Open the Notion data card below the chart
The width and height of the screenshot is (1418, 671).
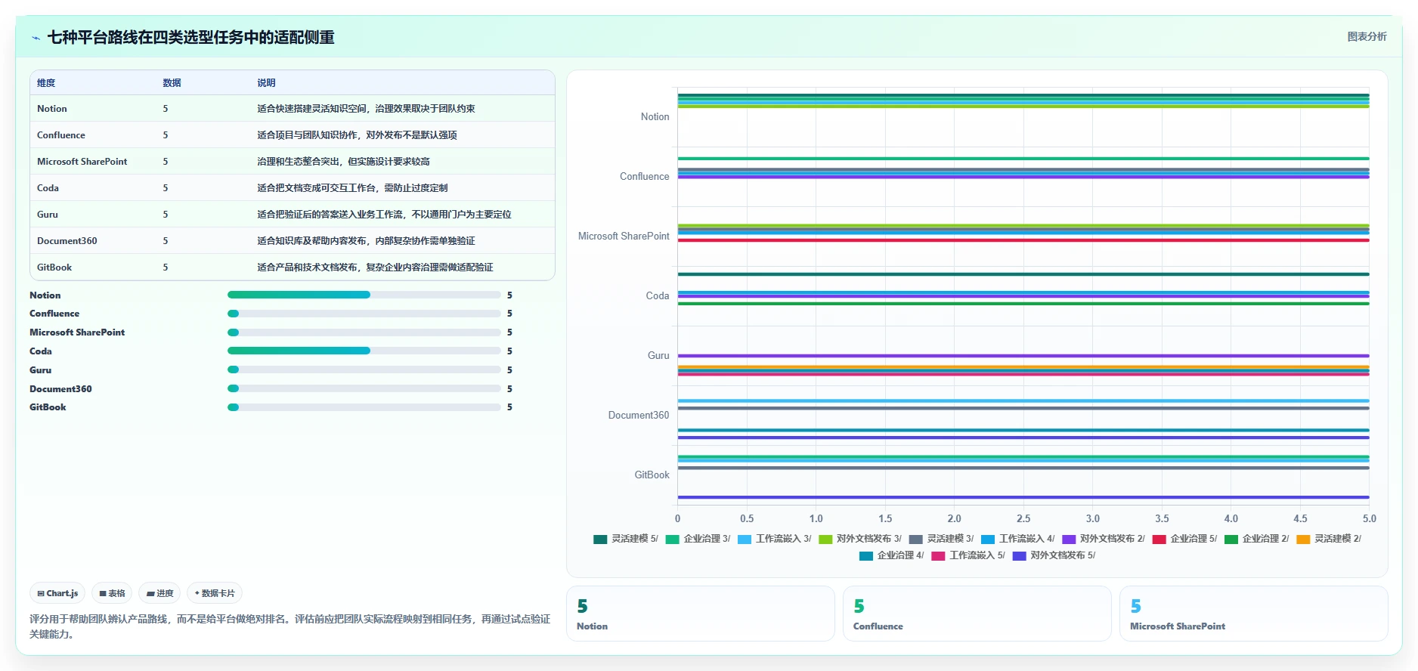pyautogui.click(x=700, y=614)
